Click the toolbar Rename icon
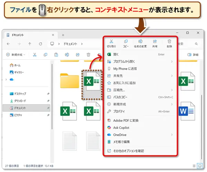 67,55
